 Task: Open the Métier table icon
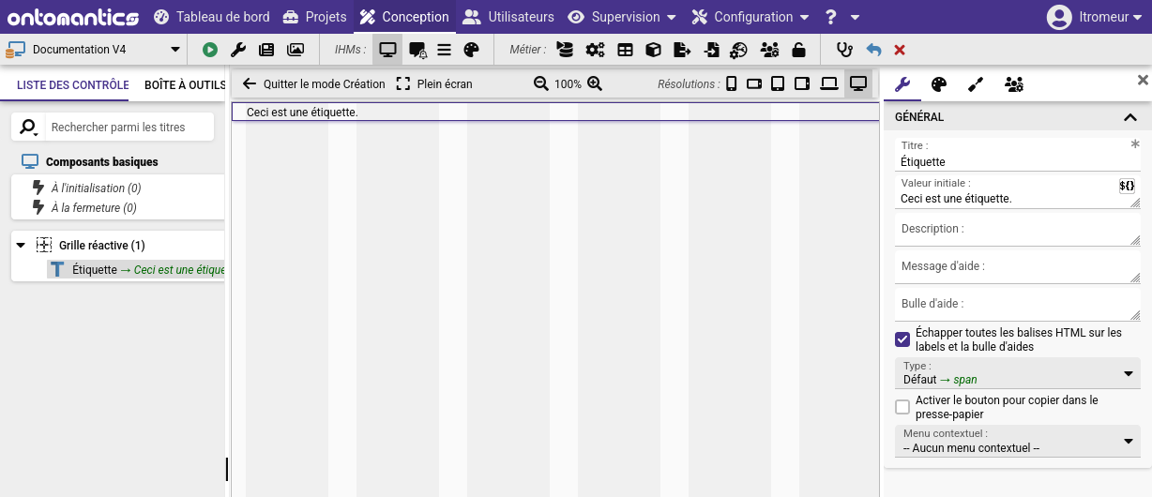(625, 50)
